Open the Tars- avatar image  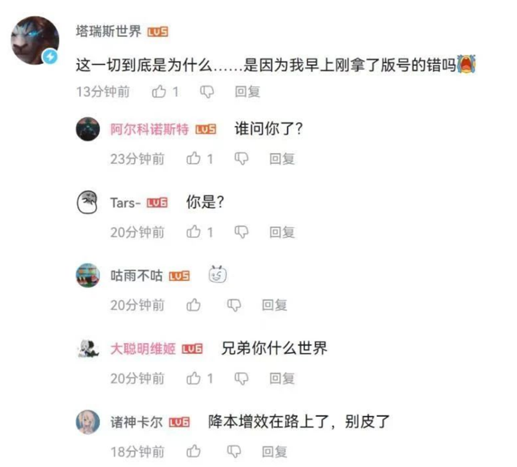[87, 202]
